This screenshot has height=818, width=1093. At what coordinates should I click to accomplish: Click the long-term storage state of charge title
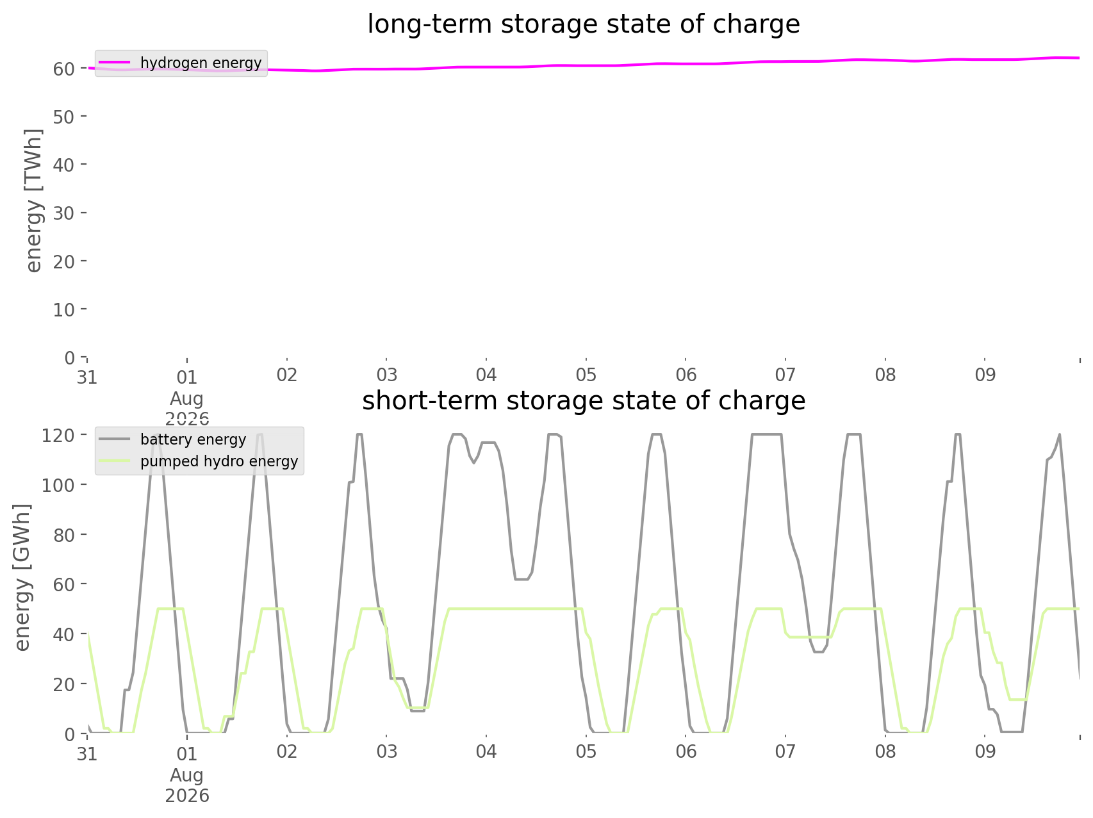click(x=584, y=24)
